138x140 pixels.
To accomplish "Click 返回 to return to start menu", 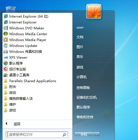I will coord(17,124).
